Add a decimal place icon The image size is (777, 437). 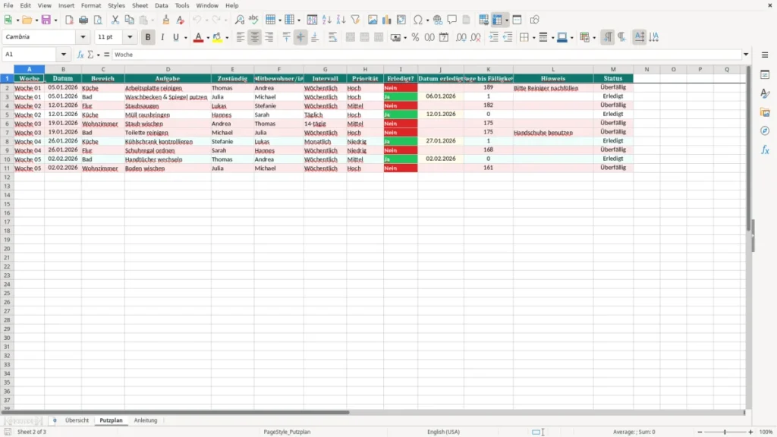click(x=461, y=37)
